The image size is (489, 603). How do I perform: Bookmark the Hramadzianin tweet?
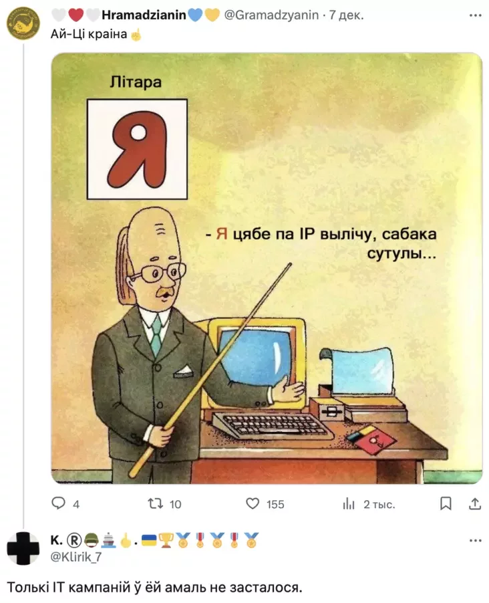[x=446, y=503]
